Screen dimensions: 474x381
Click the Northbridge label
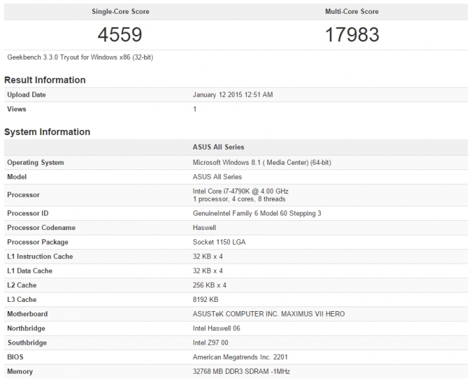point(26,328)
